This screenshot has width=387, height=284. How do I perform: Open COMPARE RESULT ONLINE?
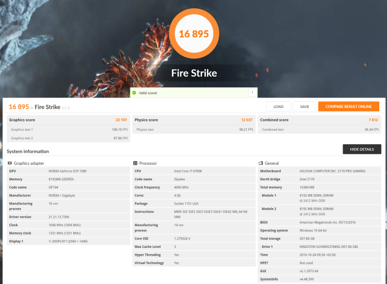[348, 106]
